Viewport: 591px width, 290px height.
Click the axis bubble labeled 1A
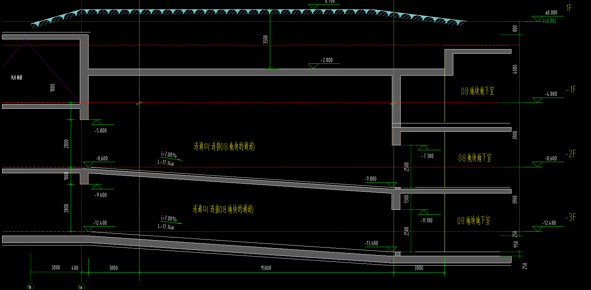[82, 287]
